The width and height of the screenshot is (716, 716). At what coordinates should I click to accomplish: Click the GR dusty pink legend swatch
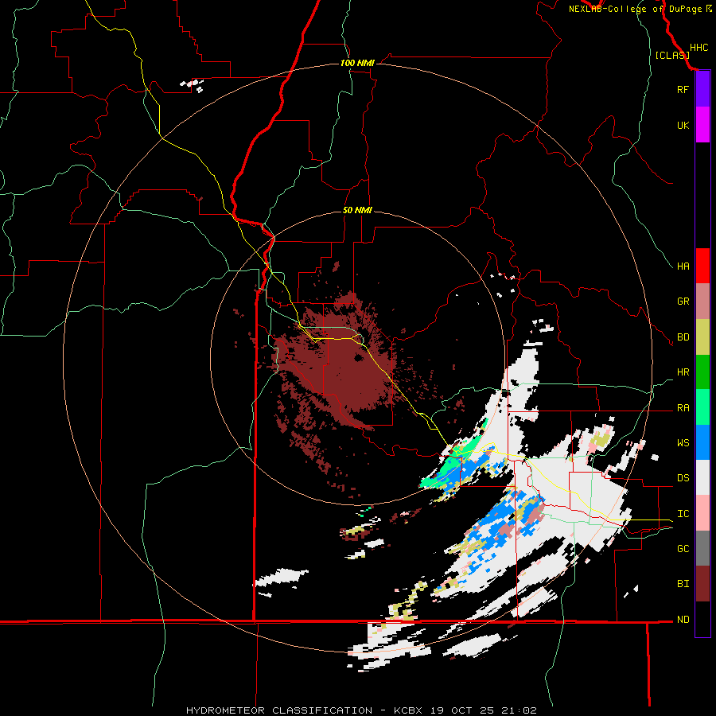pos(702,302)
